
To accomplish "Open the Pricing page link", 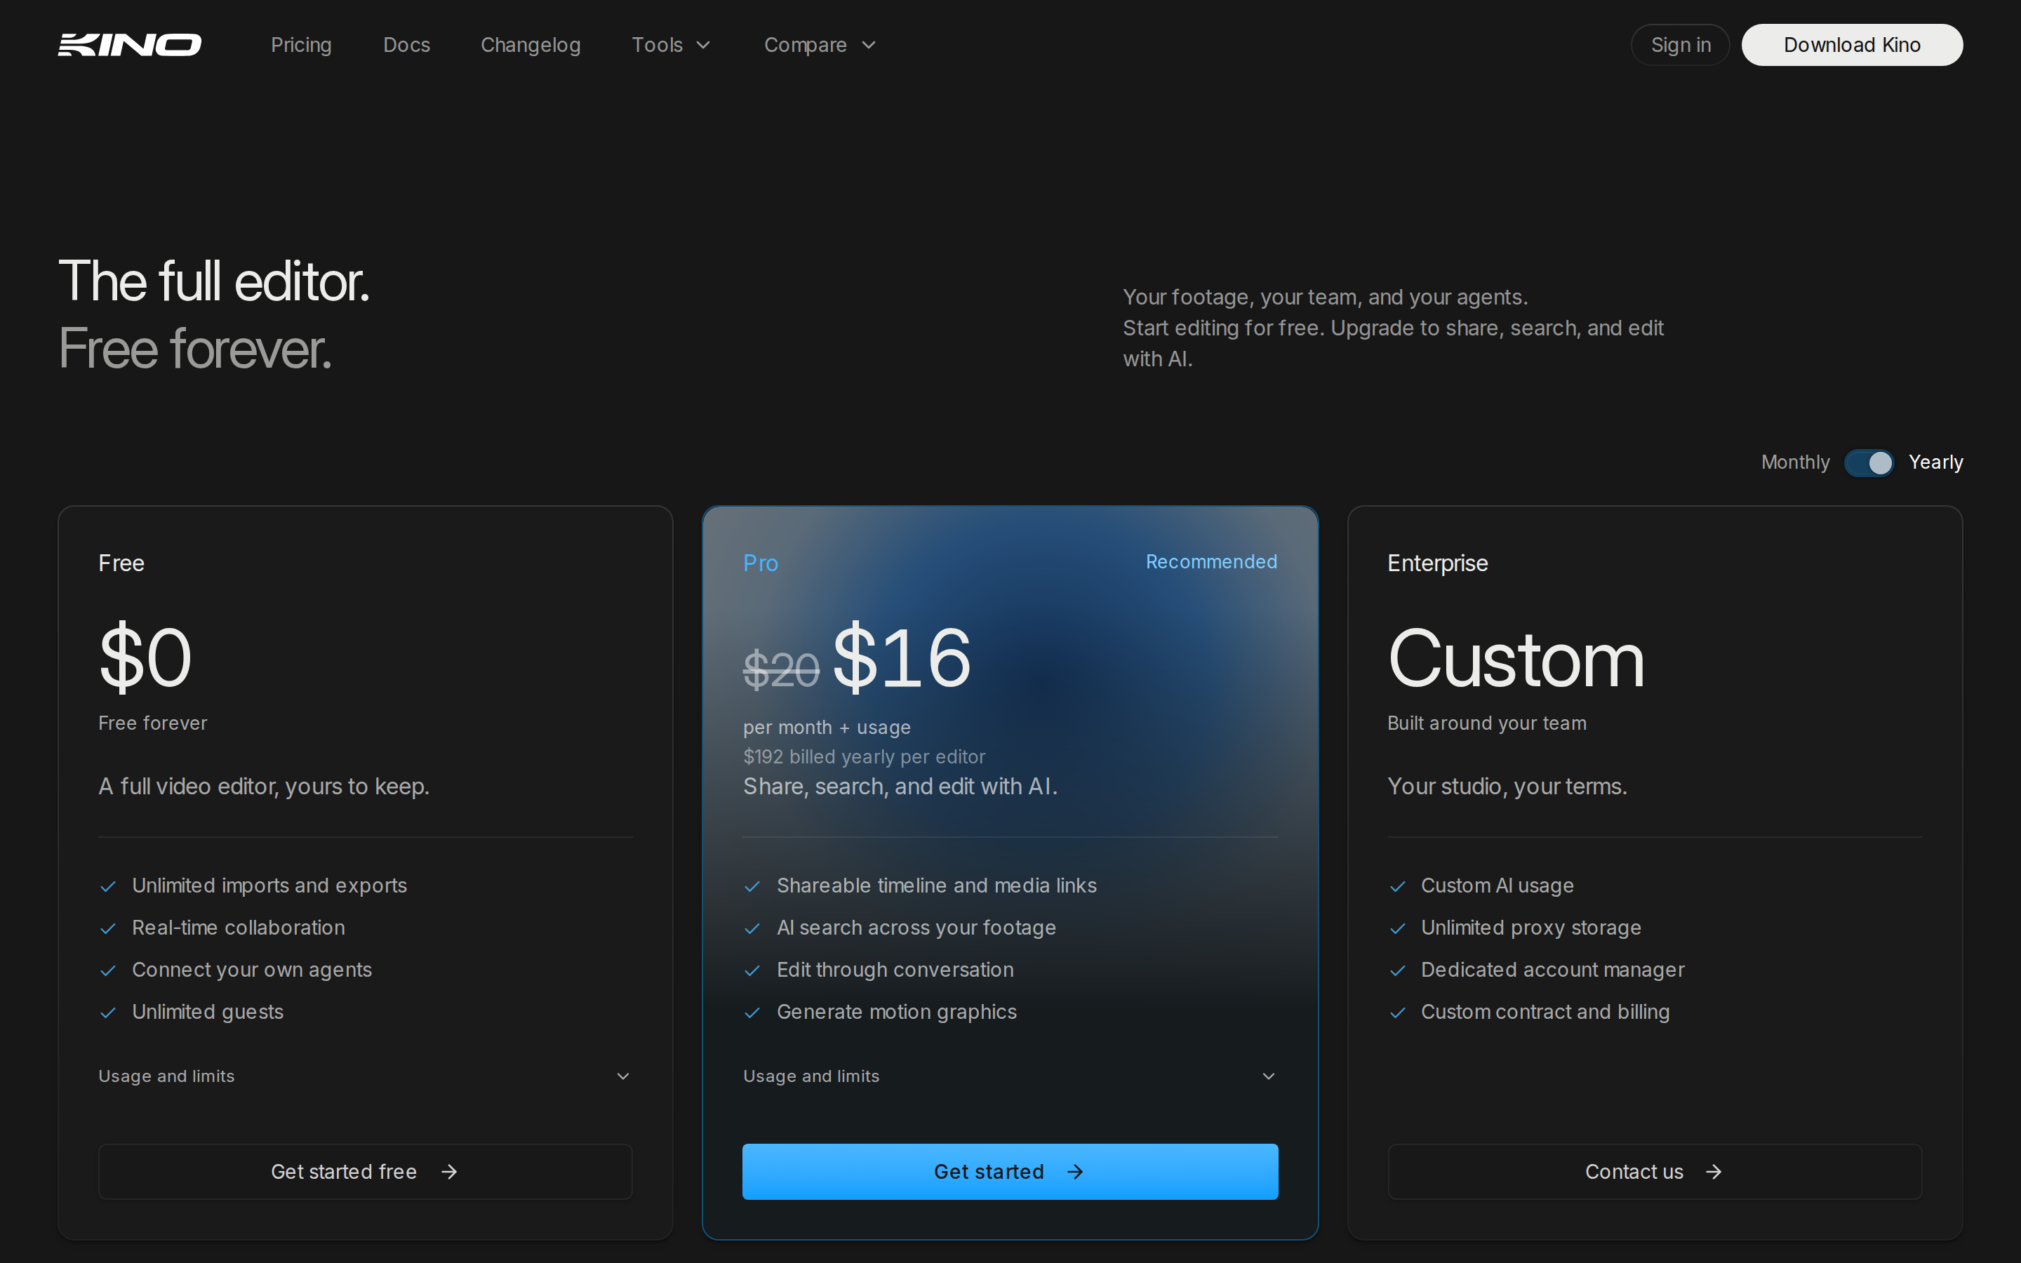I will pyautogui.click(x=300, y=45).
